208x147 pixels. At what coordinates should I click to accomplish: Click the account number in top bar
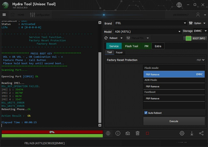point(181,15)
